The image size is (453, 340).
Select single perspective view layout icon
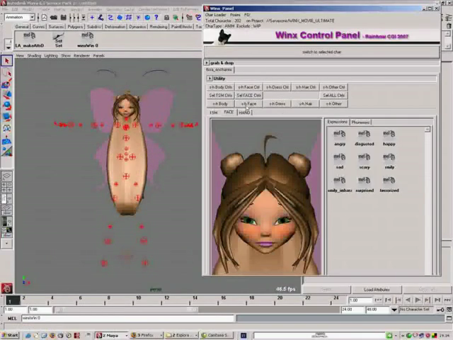point(6,176)
